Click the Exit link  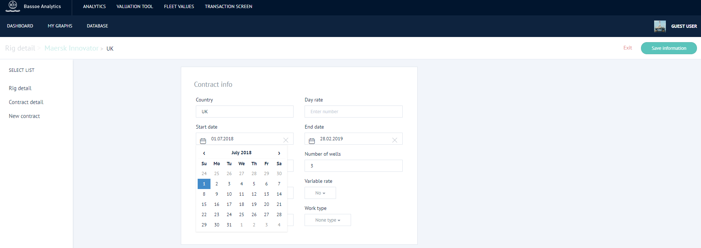pyautogui.click(x=627, y=48)
